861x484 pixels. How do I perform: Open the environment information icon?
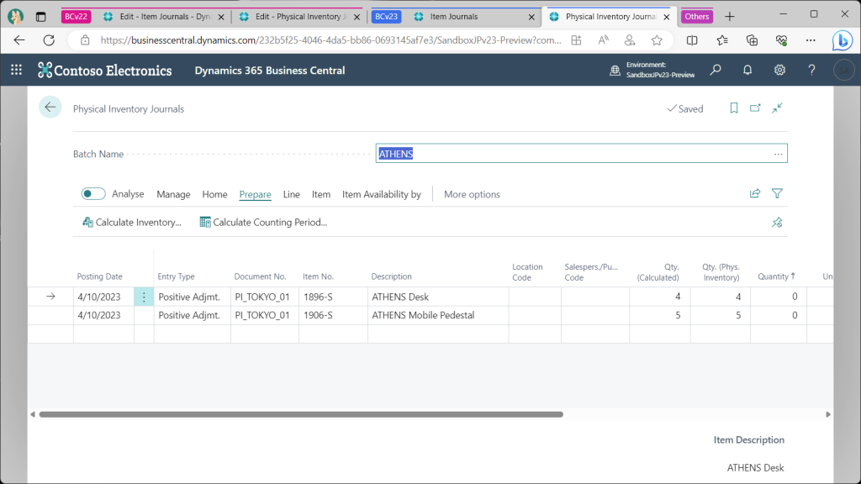coord(615,71)
